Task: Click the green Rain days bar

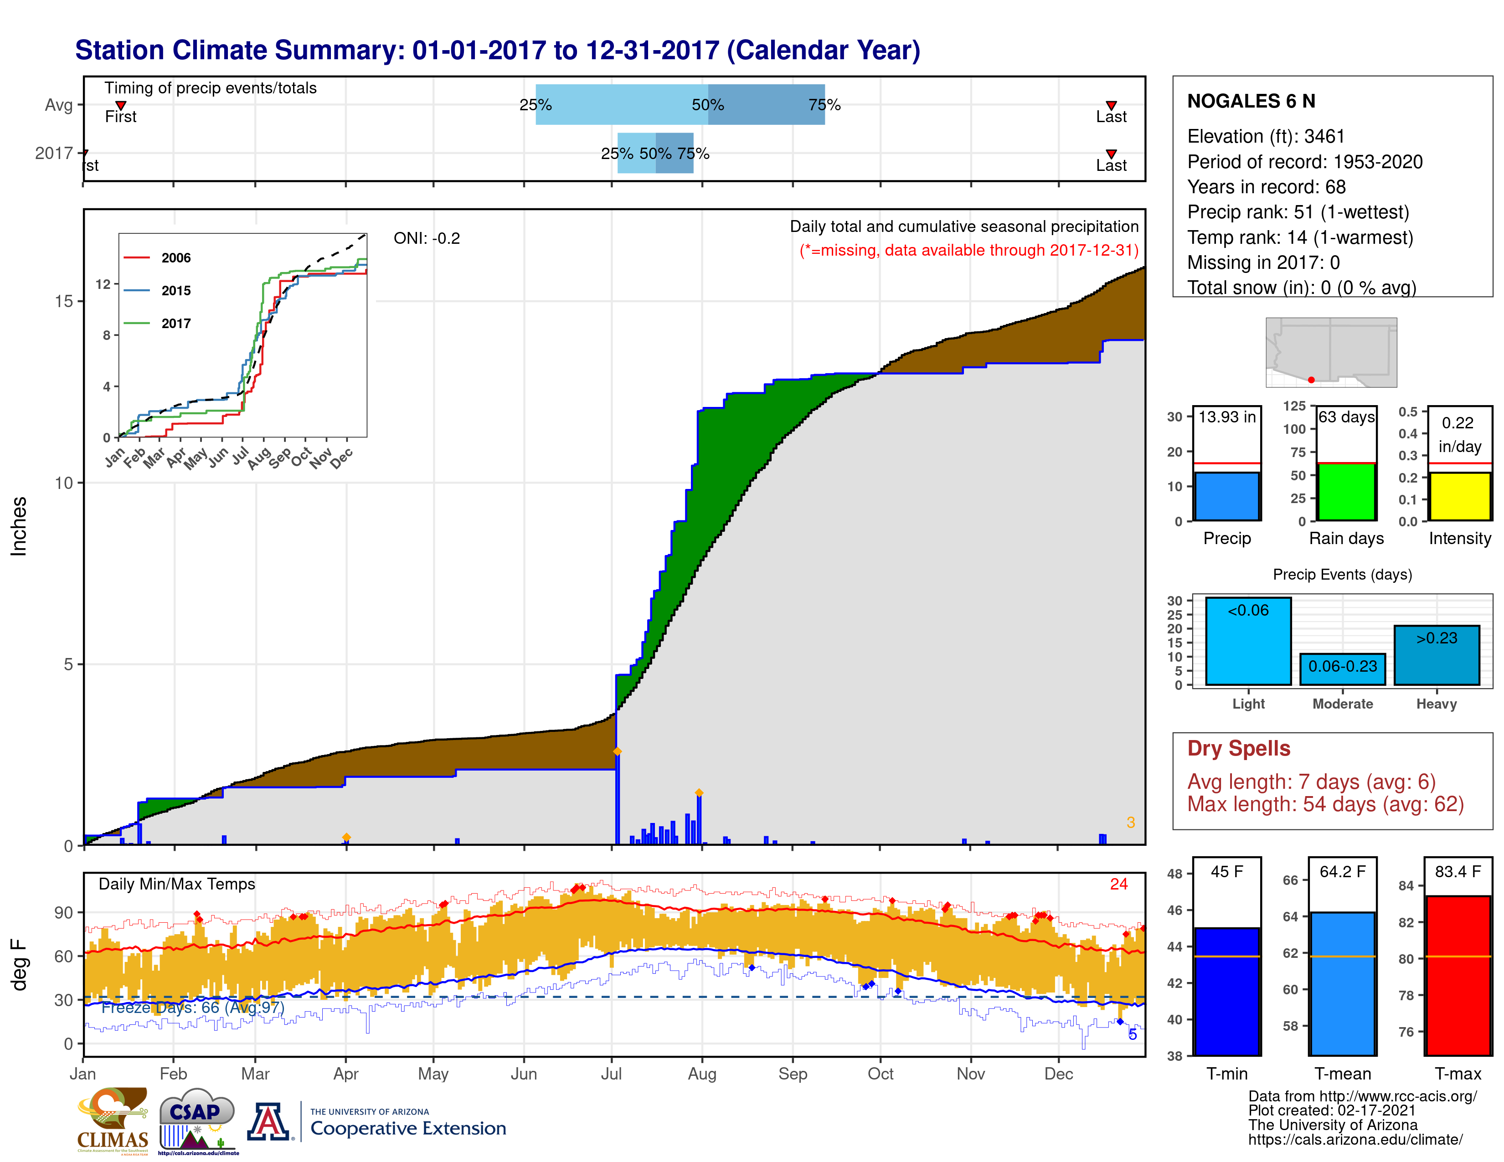Action: [x=1346, y=492]
